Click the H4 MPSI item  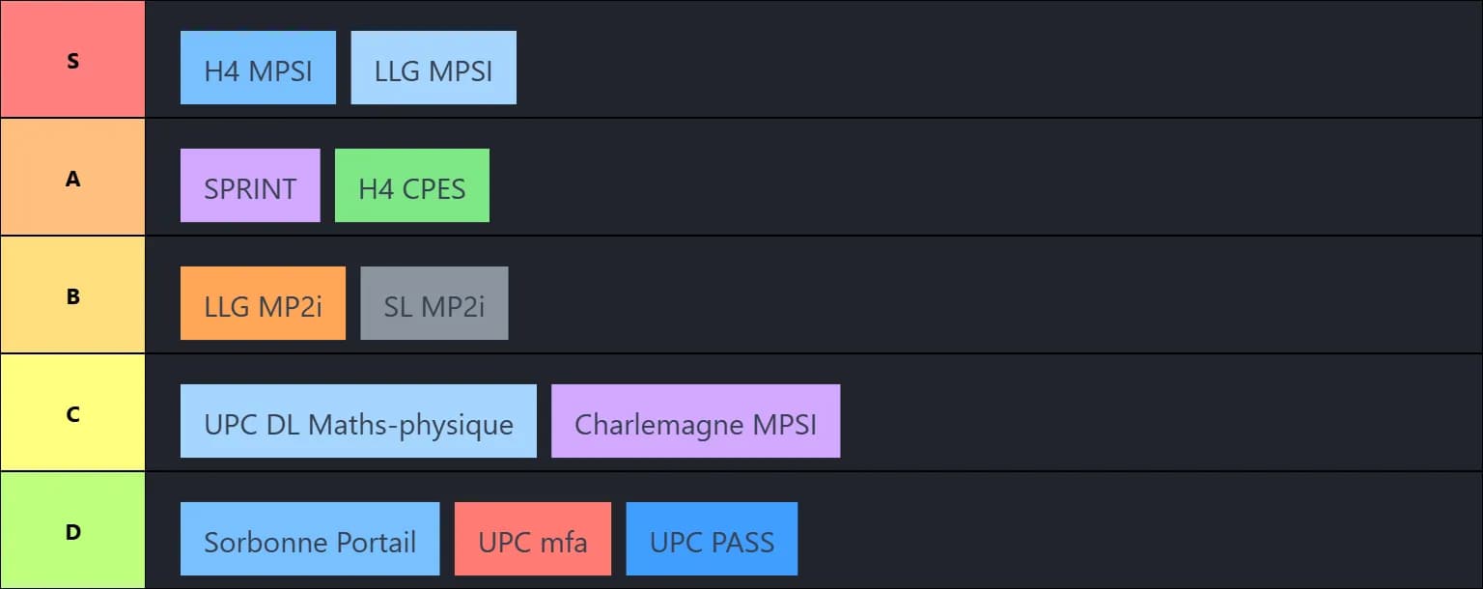click(x=258, y=68)
